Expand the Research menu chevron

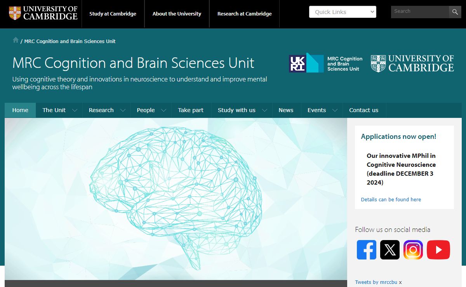point(123,111)
